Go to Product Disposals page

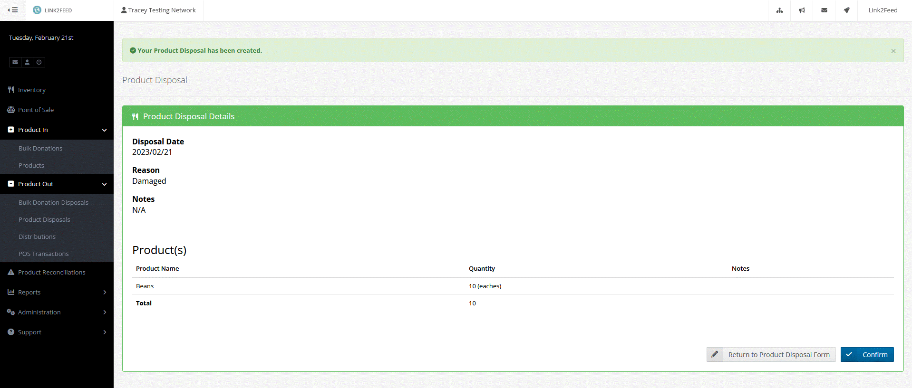coord(44,220)
